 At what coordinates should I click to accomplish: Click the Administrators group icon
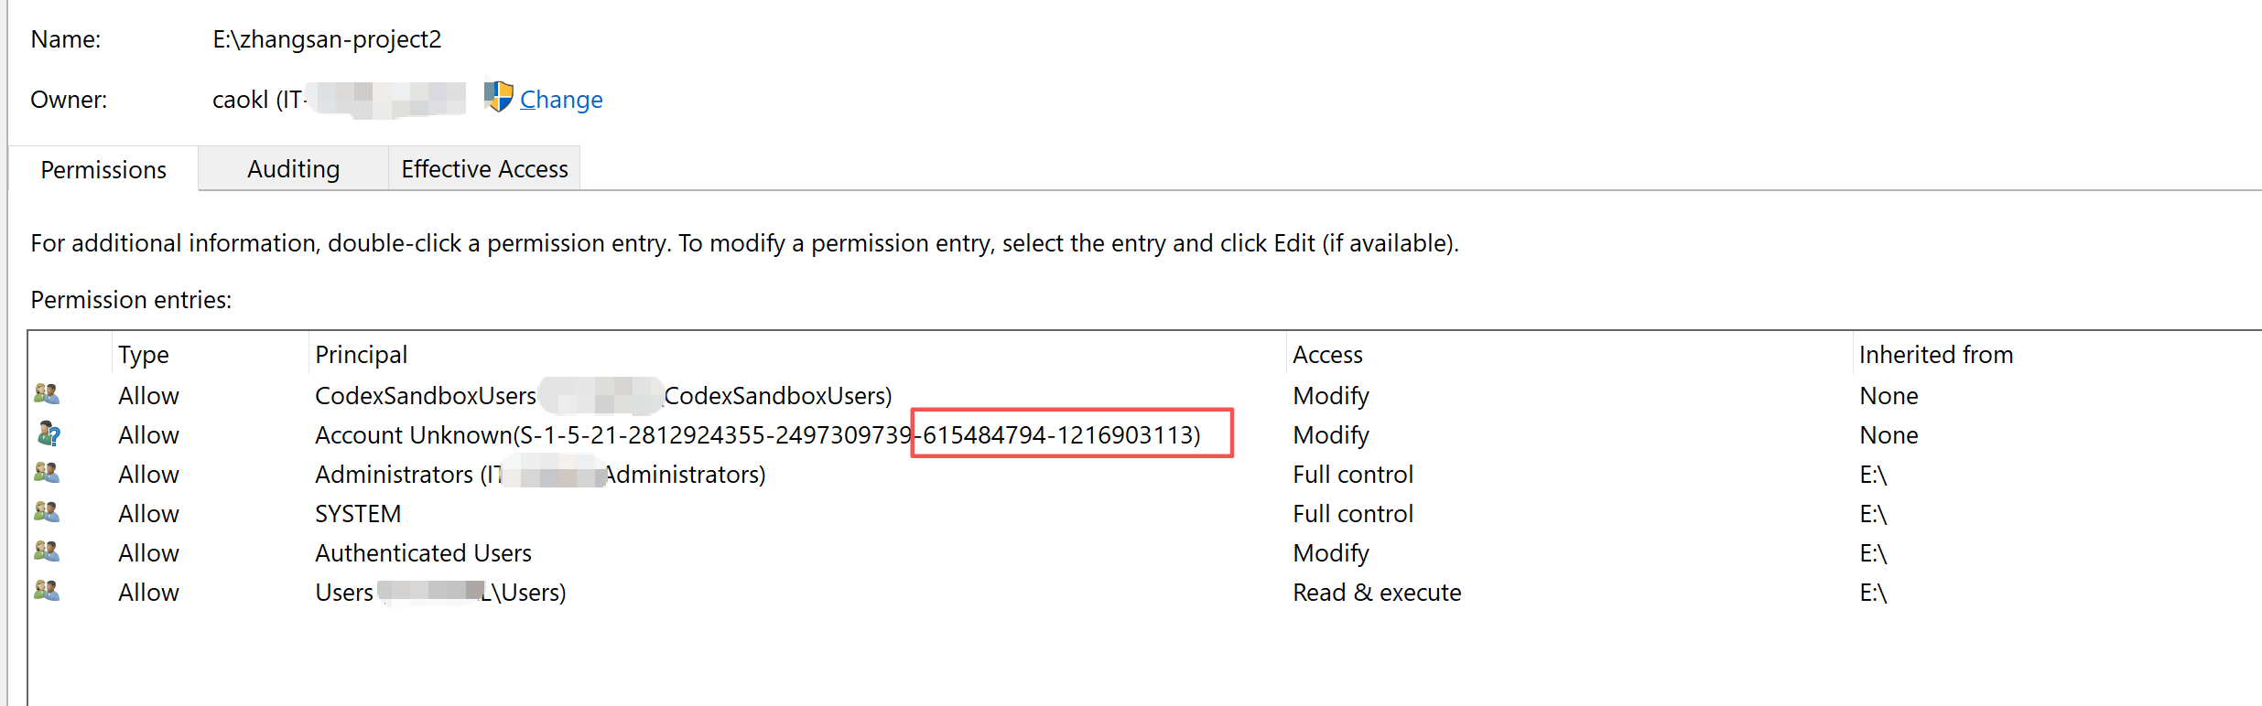coord(47,473)
